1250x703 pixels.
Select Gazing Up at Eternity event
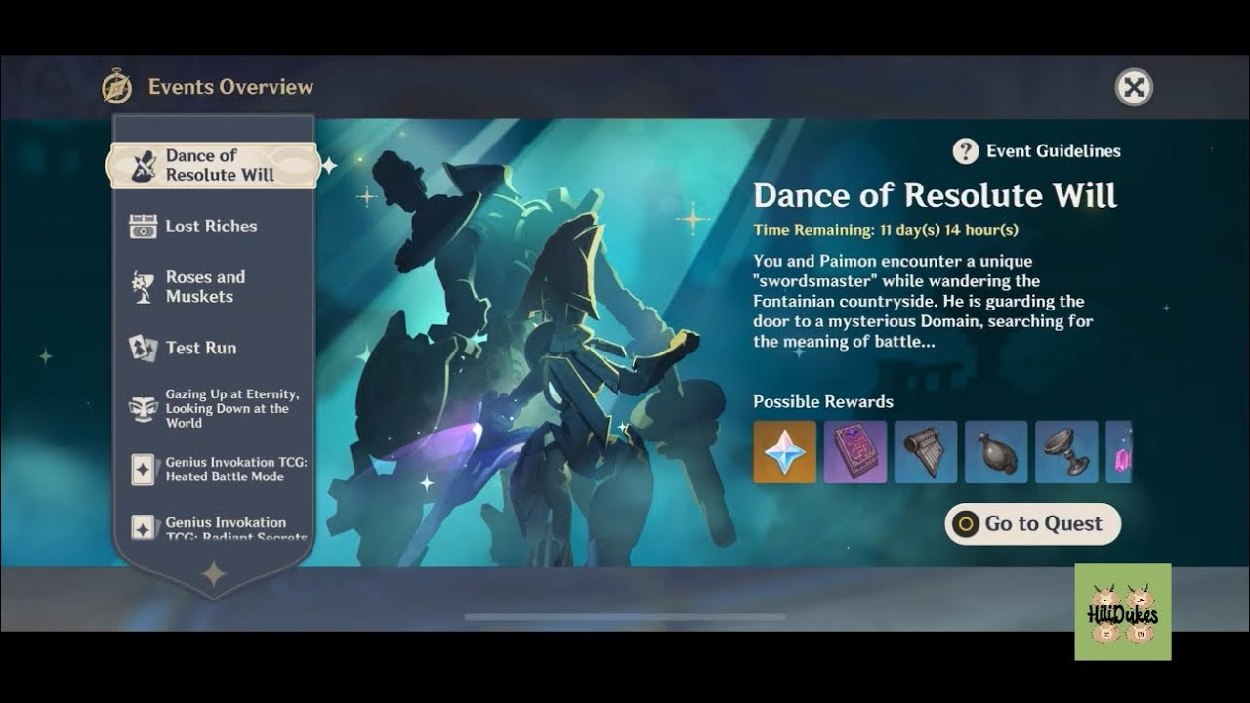pyautogui.click(x=213, y=409)
